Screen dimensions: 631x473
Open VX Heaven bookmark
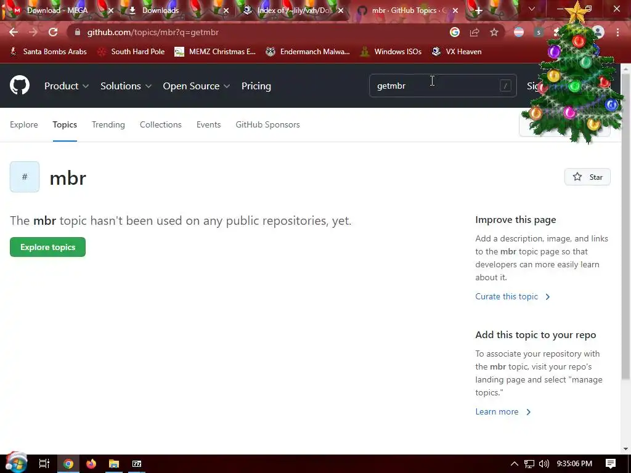click(457, 52)
